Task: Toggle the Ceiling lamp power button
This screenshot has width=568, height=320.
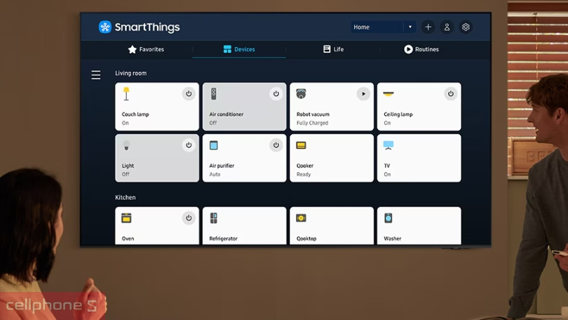Action: pos(450,94)
